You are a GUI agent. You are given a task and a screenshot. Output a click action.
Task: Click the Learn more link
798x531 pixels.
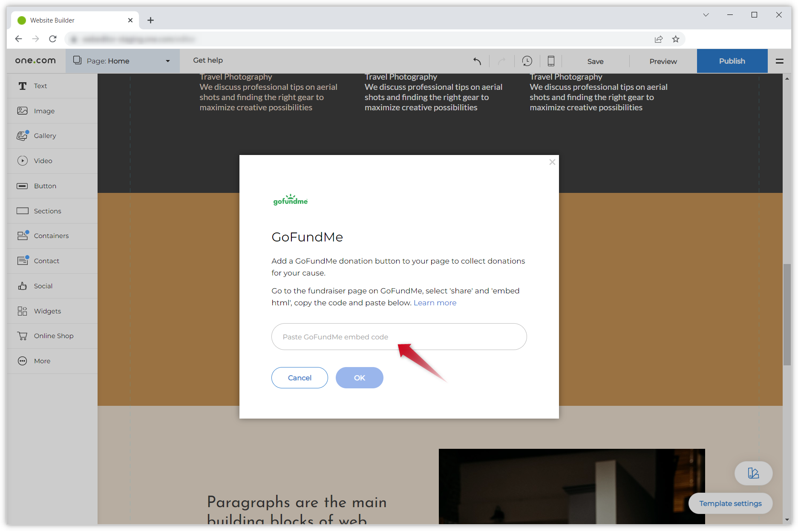pyautogui.click(x=435, y=302)
